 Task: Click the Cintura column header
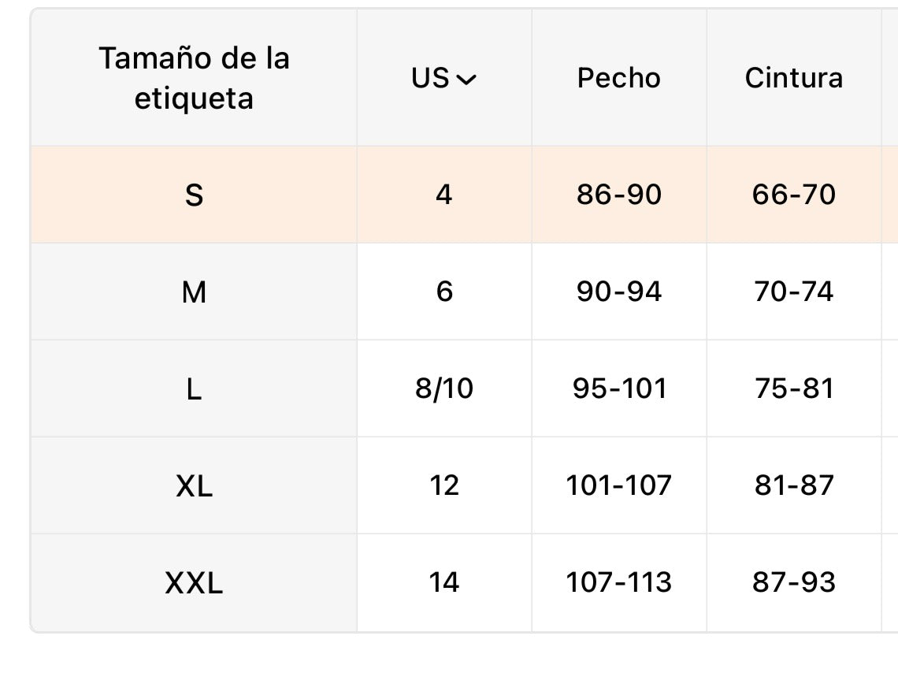(x=794, y=78)
